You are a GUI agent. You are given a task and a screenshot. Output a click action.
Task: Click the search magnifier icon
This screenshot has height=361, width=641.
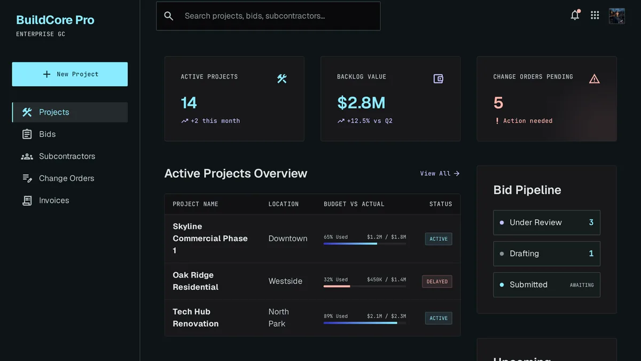(169, 16)
